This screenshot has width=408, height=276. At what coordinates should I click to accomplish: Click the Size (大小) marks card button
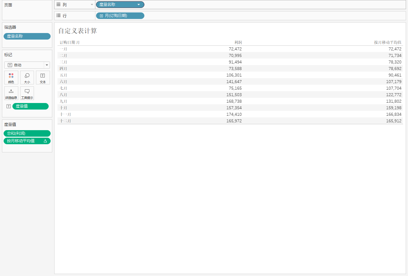pyautogui.click(x=27, y=78)
